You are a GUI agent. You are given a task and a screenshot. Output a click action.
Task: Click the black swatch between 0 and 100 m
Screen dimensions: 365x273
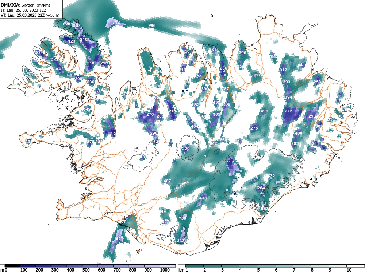coord(12,266)
